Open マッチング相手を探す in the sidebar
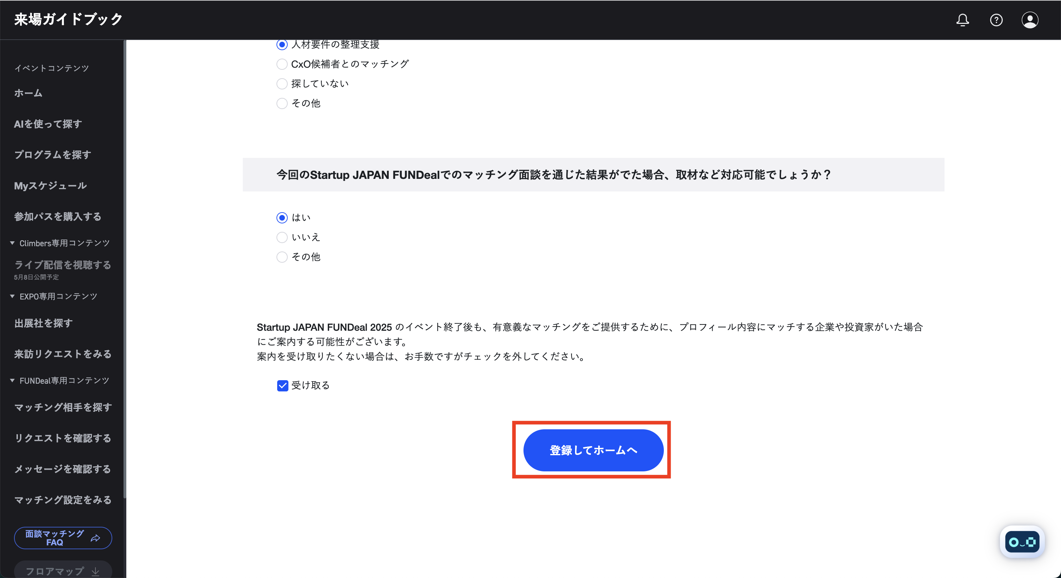1061x578 pixels. click(63, 407)
